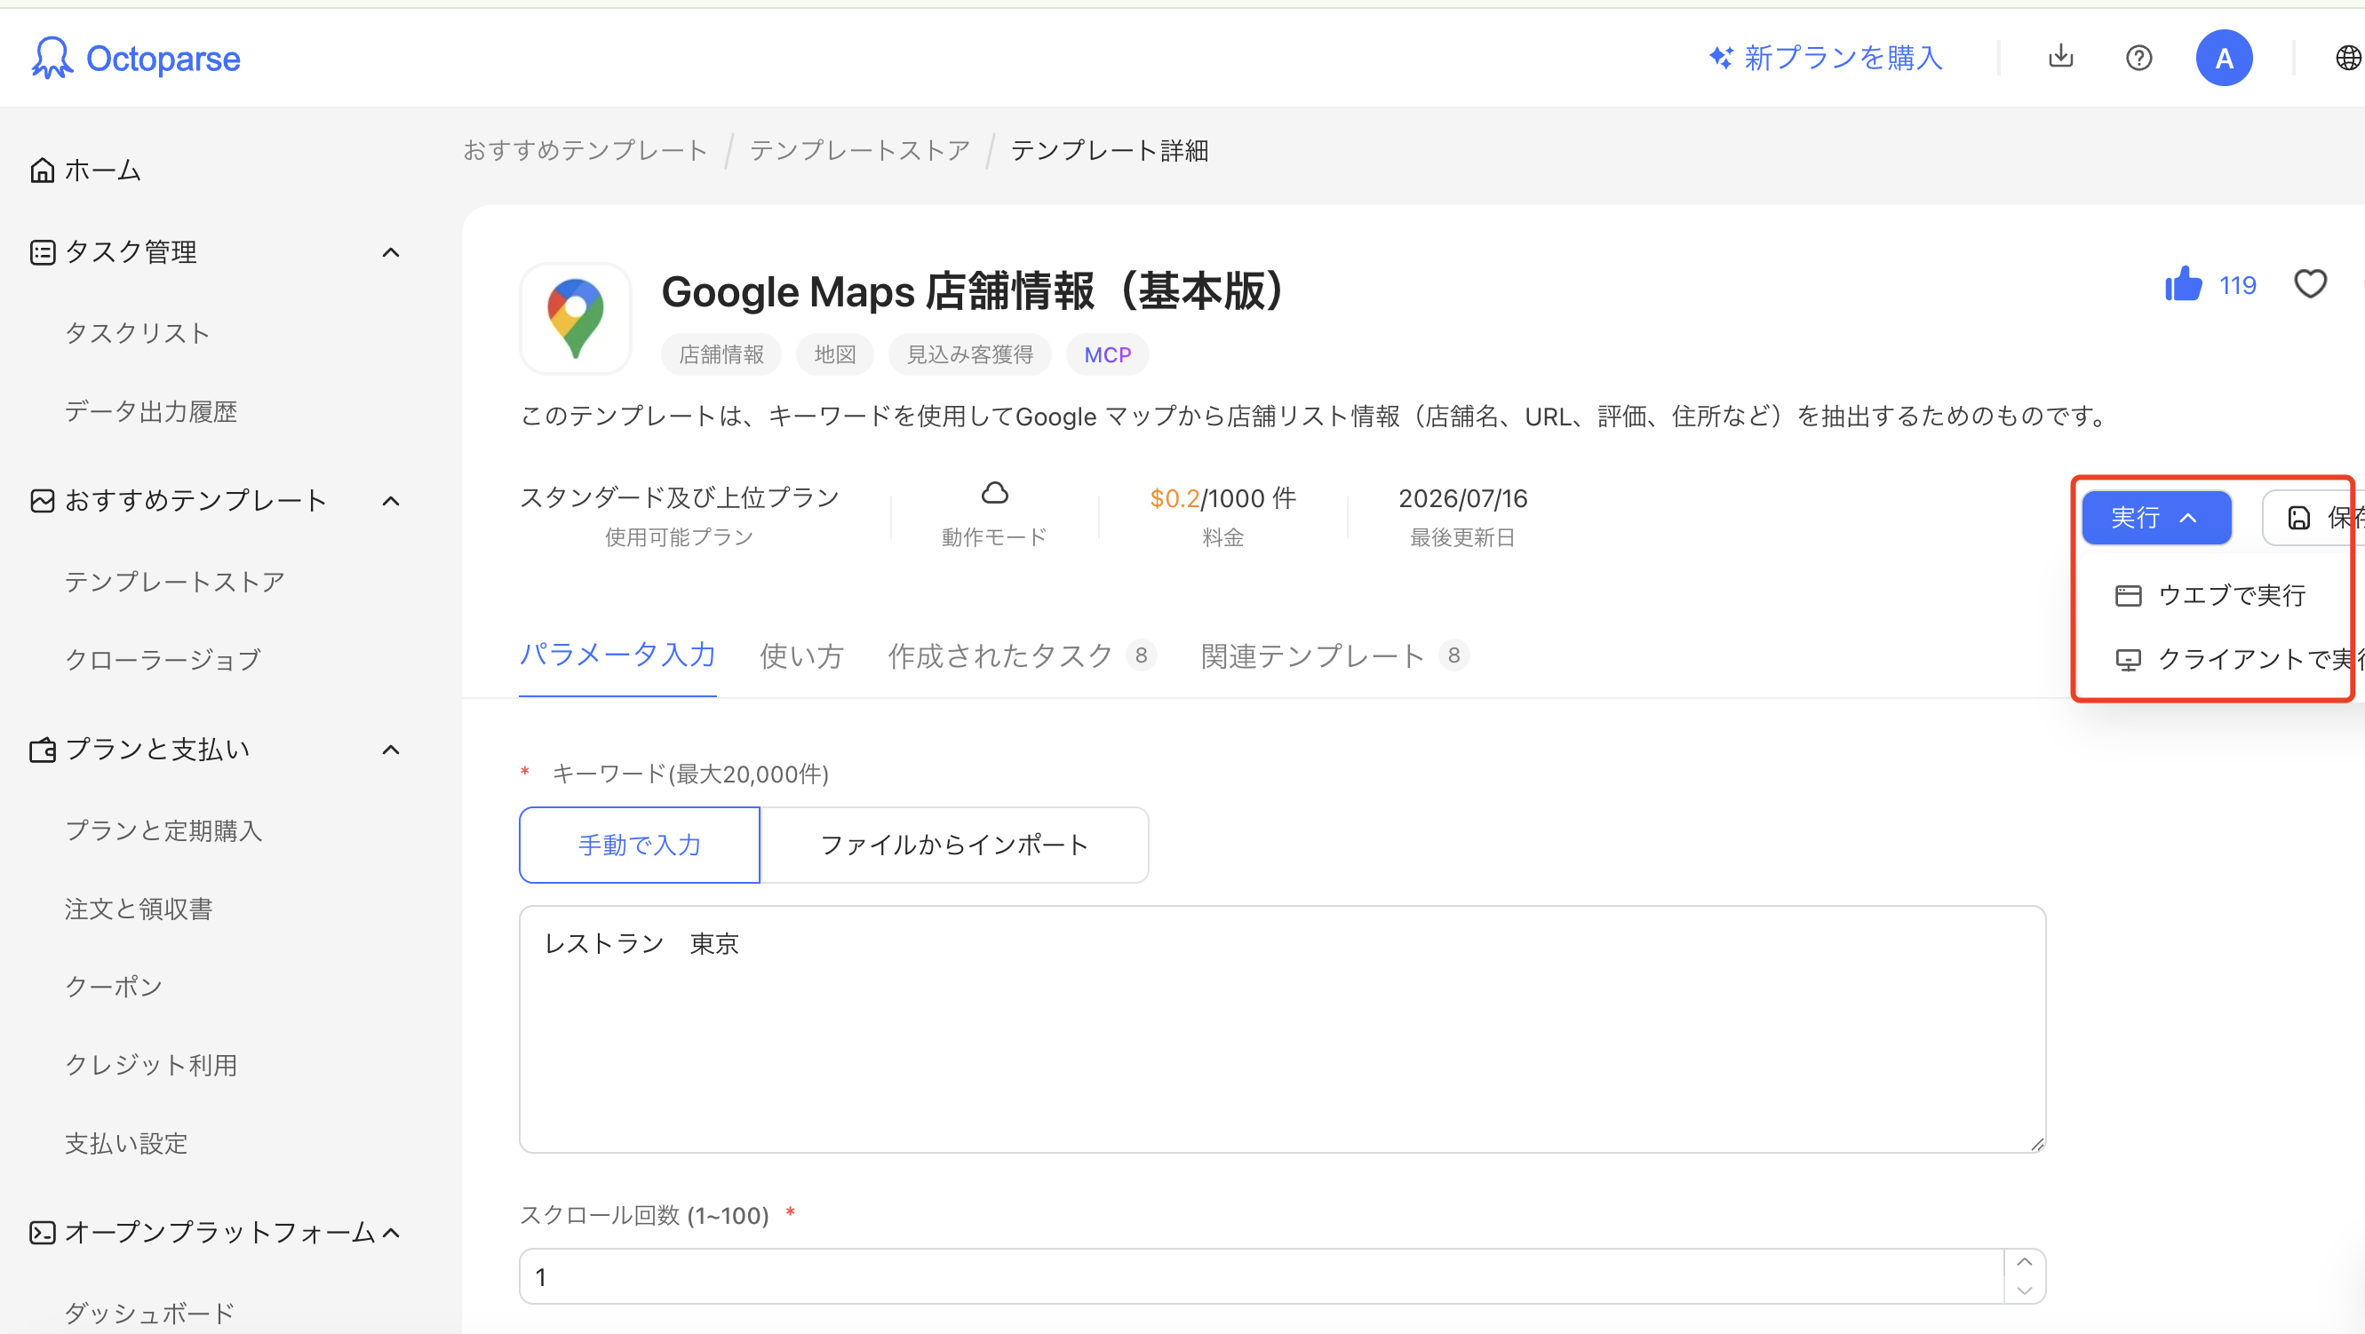
Task: Click the 119 likes count
Action: pos(2237,285)
